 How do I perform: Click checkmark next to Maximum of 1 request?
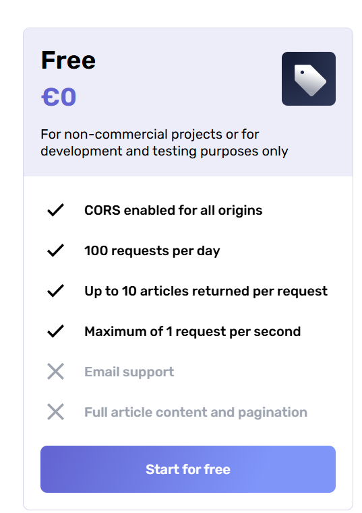click(55, 331)
